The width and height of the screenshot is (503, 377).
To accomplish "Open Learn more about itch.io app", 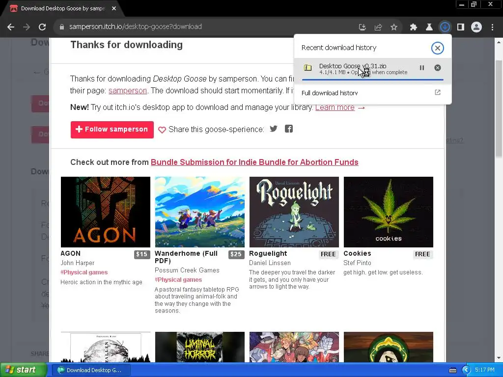I will (335, 108).
